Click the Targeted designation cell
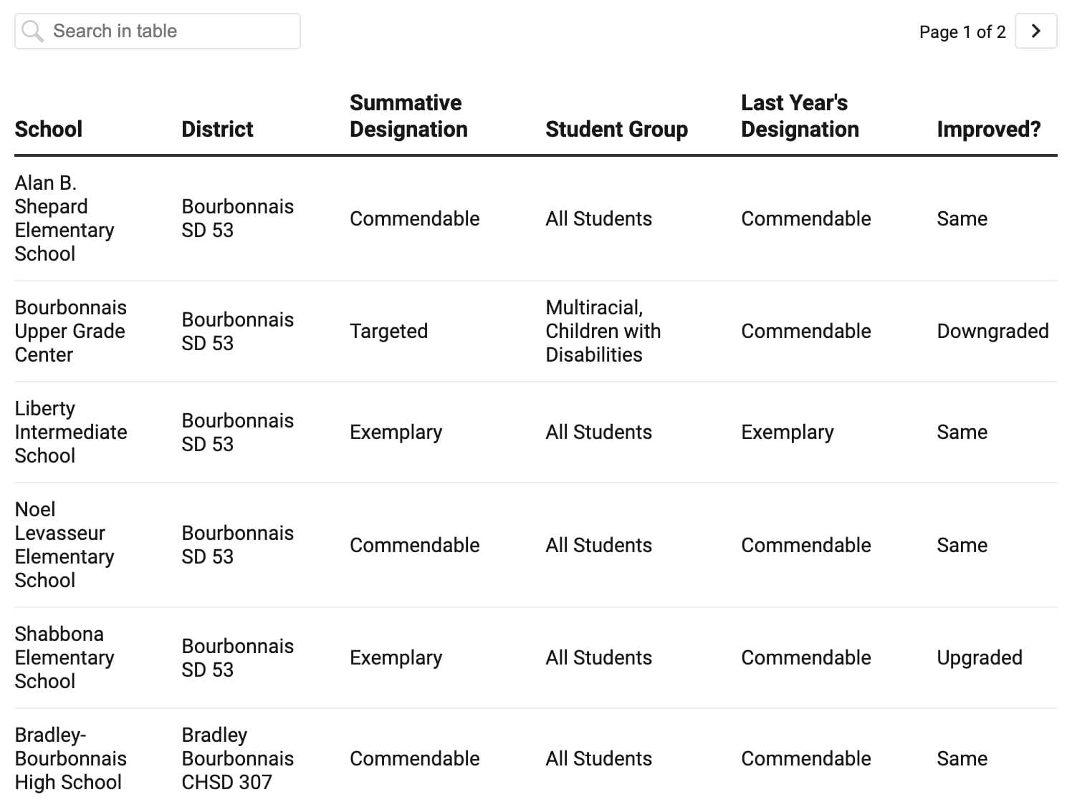Screen dimensions: 1072x802 pos(388,331)
